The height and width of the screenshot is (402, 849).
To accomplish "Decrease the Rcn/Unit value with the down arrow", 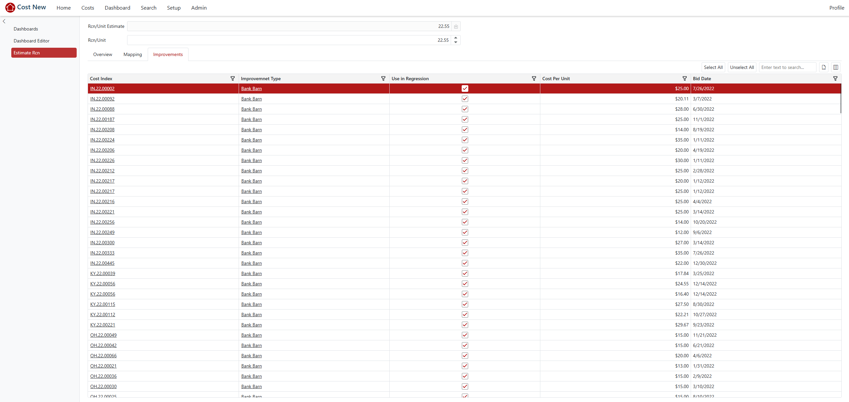I will click(456, 42).
